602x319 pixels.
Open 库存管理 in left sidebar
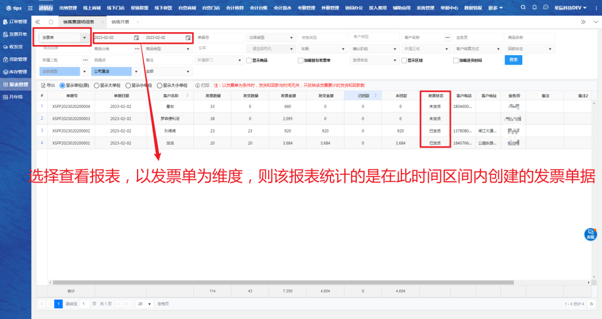(15, 72)
